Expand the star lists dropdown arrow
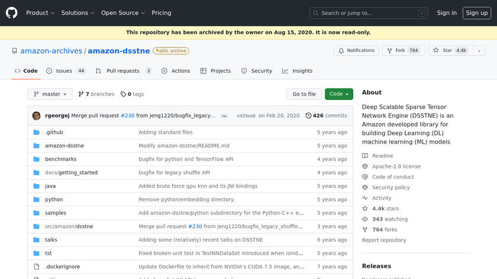Image resolution: width=497 pixels, height=279 pixels. click(479, 51)
